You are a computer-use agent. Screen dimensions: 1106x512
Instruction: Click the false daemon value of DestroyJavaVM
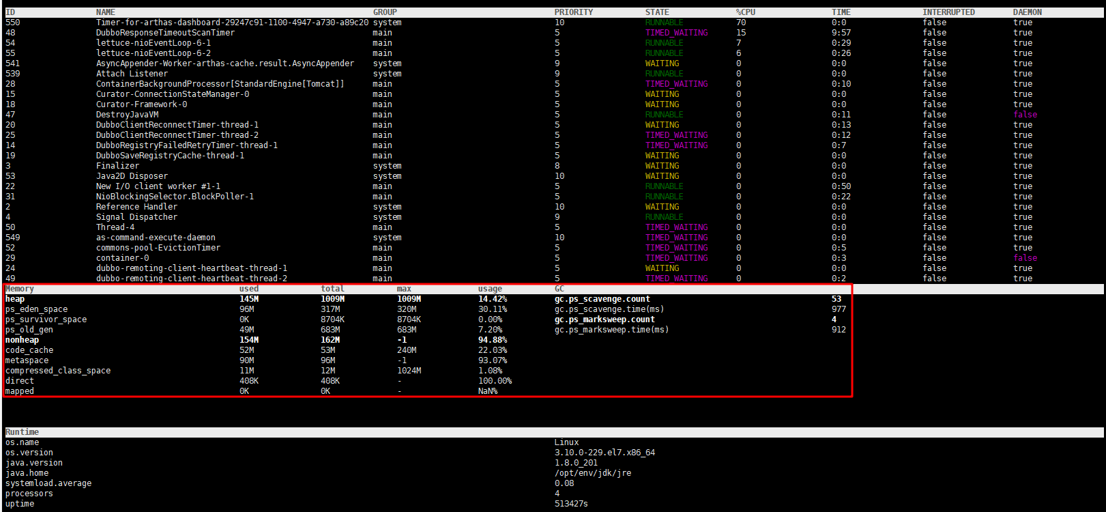click(1025, 115)
